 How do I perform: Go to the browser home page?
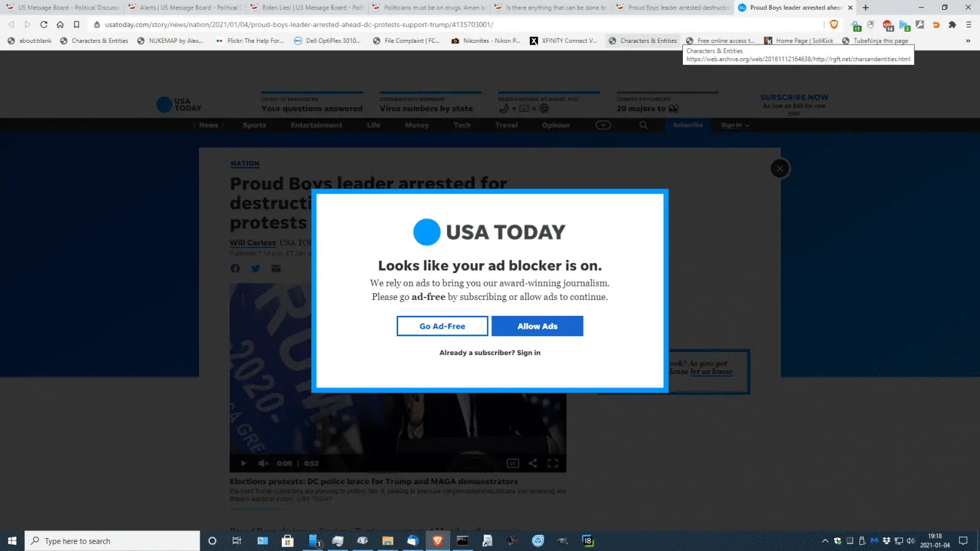coord(60,24)
